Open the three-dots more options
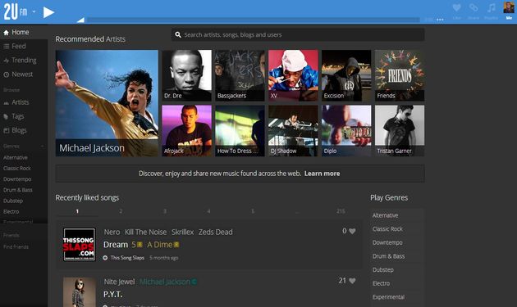 tap(440, 20)
